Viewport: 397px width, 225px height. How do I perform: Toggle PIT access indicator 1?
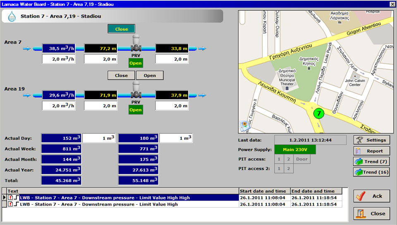click(279, 159)
